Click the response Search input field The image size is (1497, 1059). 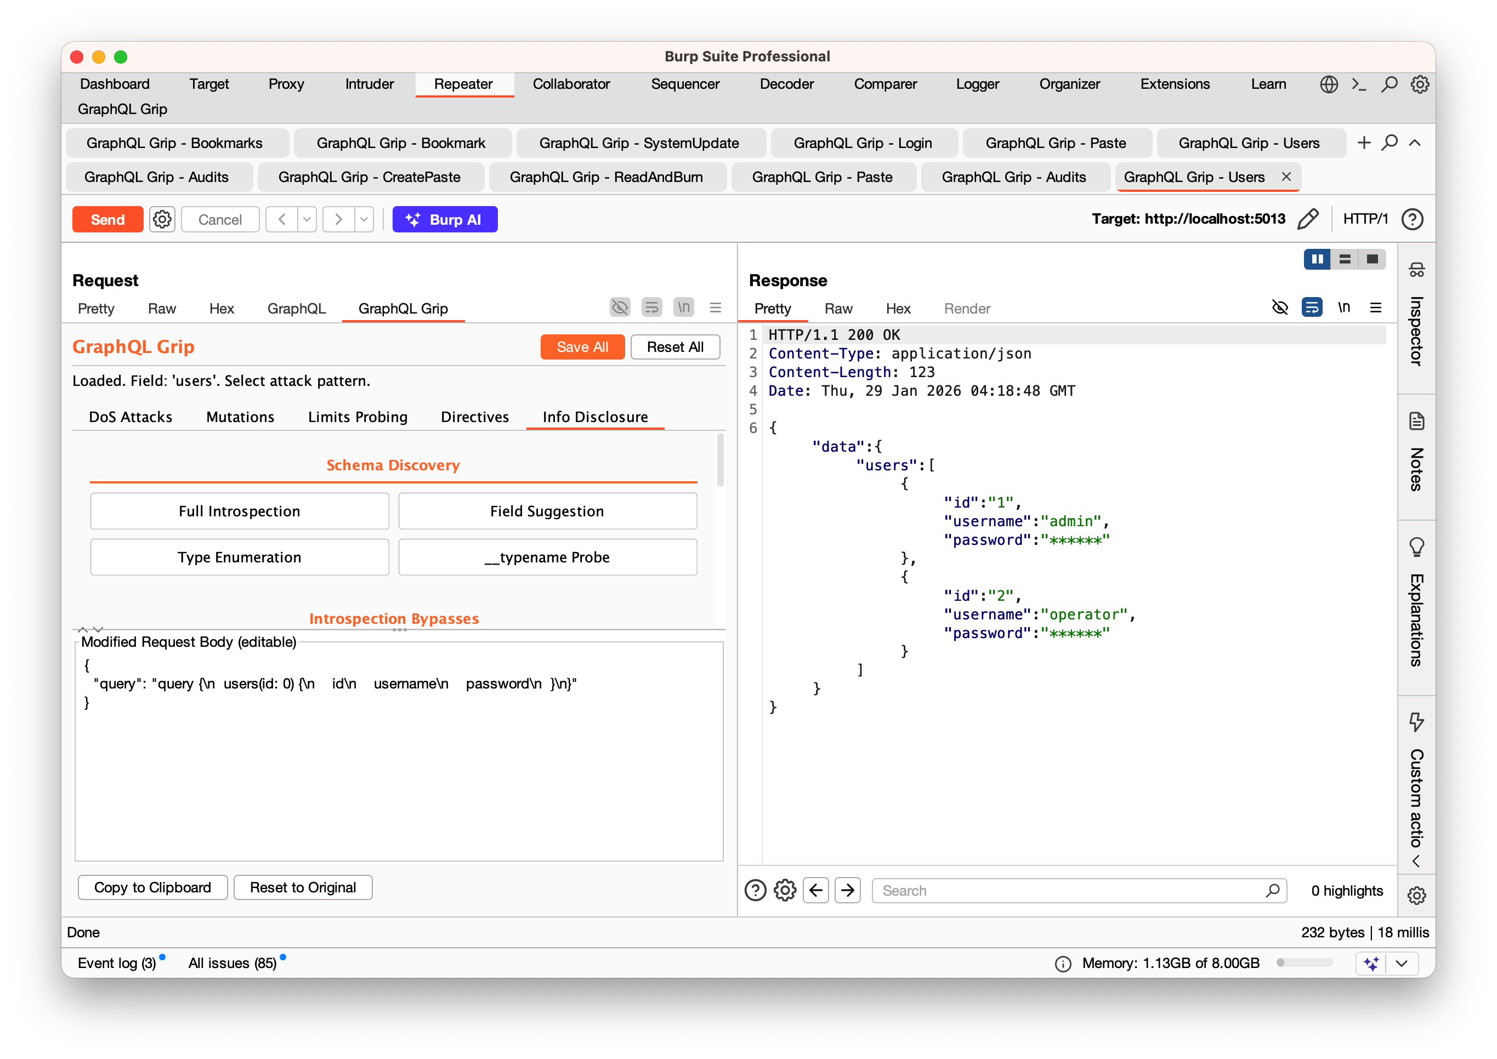pyautogui.click(x=1070, y=890)
